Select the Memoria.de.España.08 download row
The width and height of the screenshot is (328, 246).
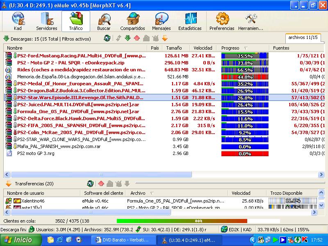point(164,77)
